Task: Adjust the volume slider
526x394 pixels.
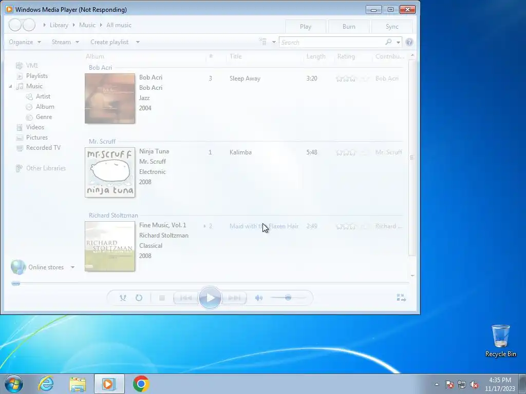Action: point(288,298)
